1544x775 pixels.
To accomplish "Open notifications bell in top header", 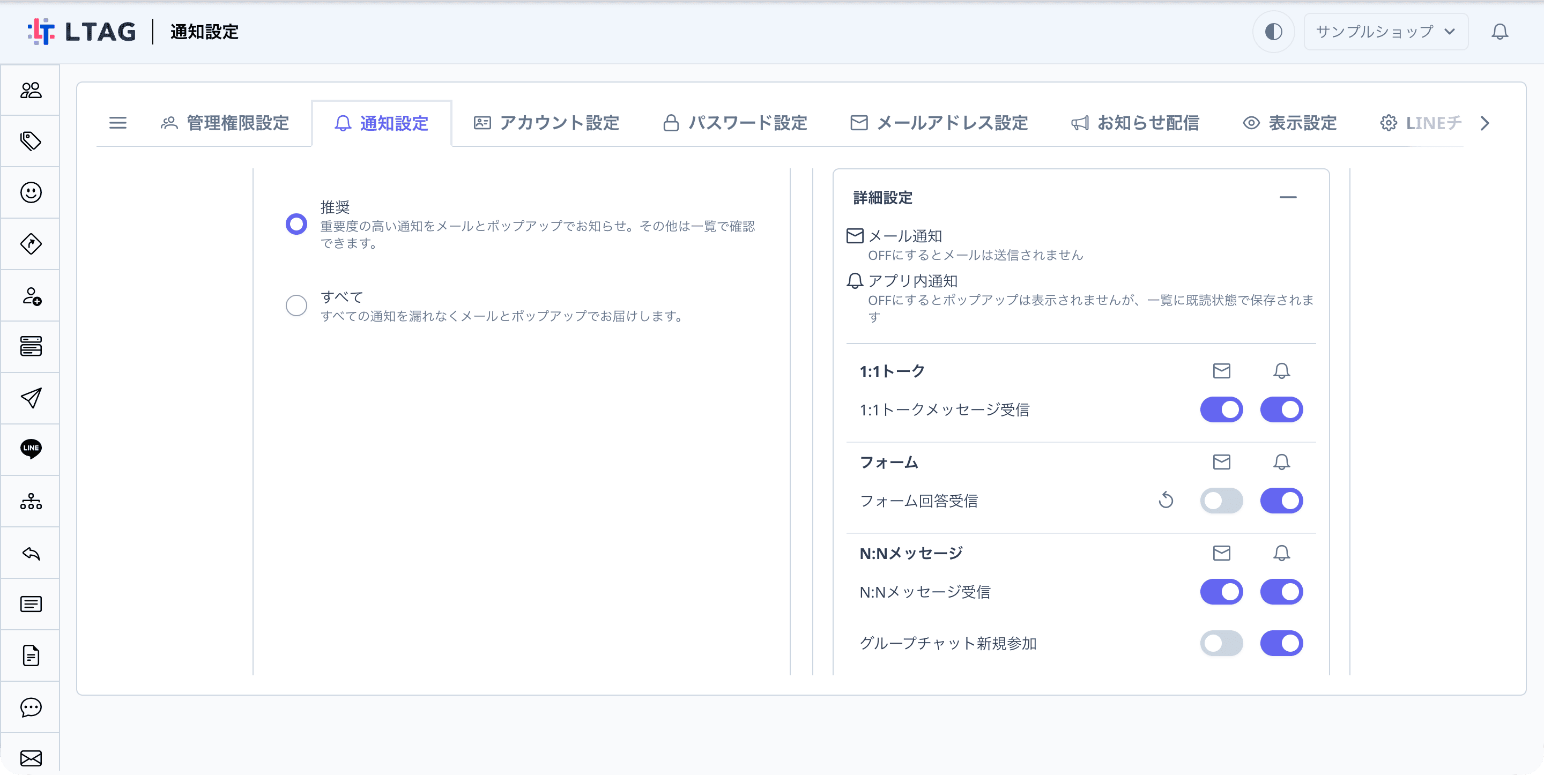I will click(x=1500, y=31).
